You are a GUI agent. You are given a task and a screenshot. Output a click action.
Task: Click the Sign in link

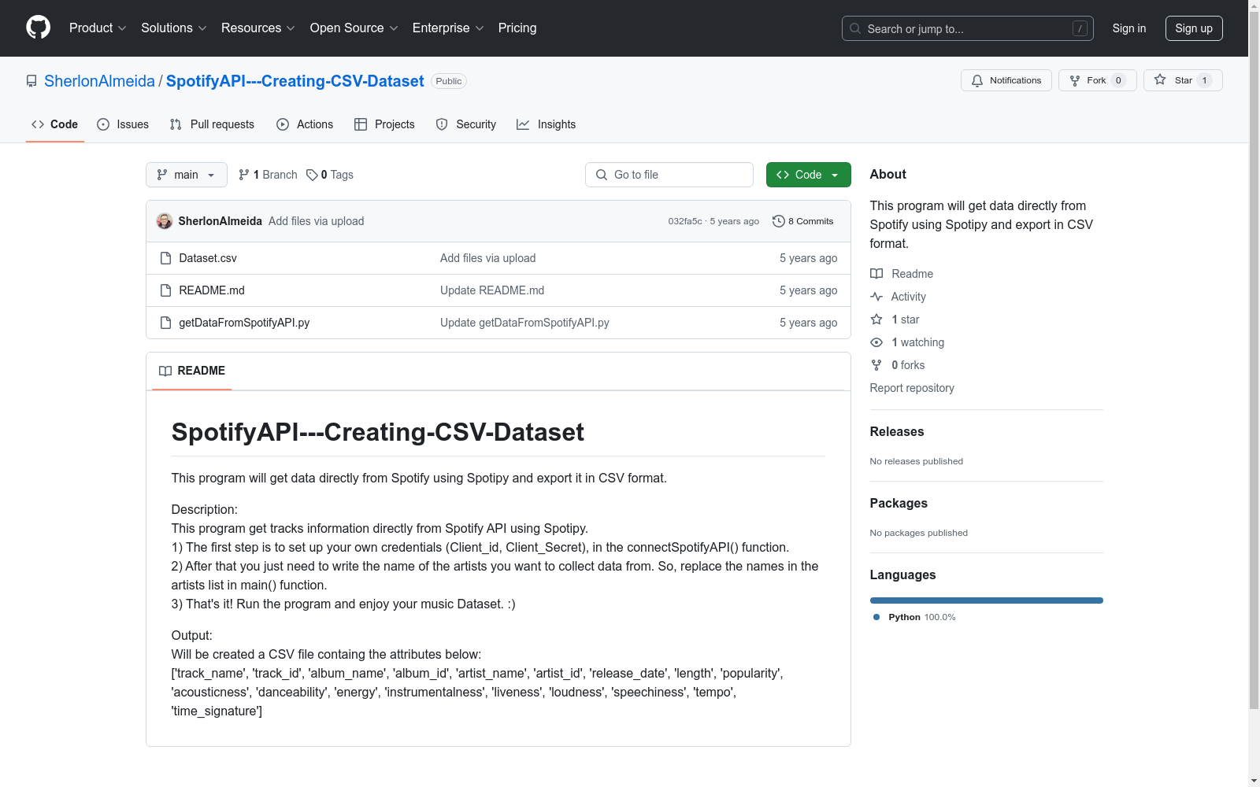pos(1129,28)
